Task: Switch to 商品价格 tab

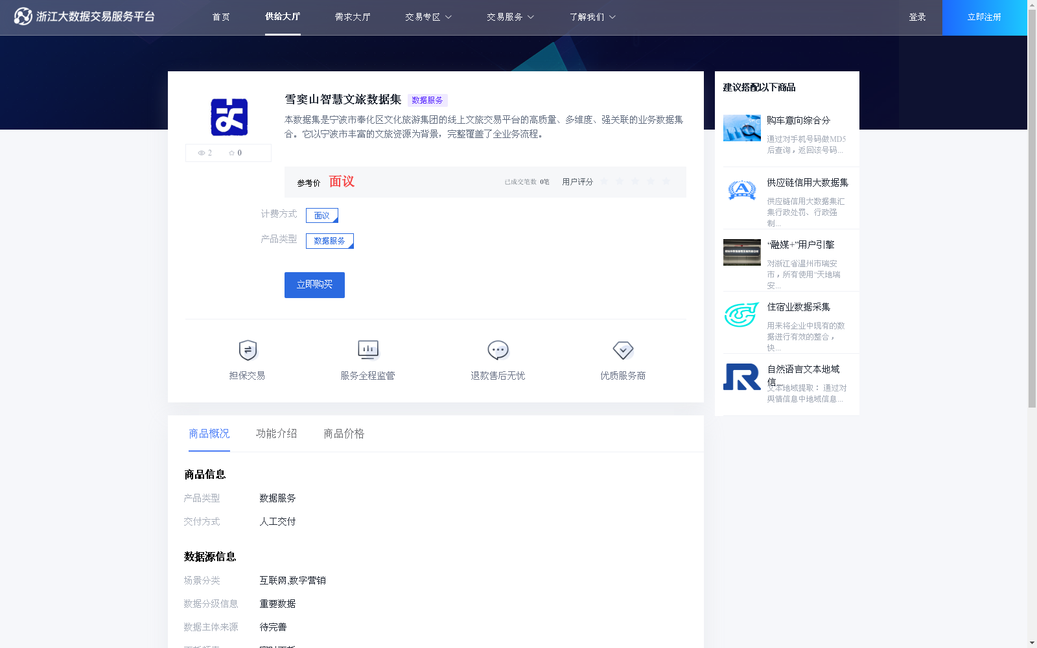Action: [x=344, y=434]
